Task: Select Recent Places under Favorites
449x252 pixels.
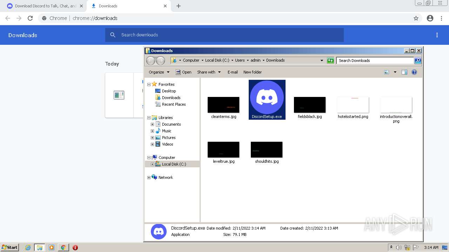Action: tap(174, 104)
